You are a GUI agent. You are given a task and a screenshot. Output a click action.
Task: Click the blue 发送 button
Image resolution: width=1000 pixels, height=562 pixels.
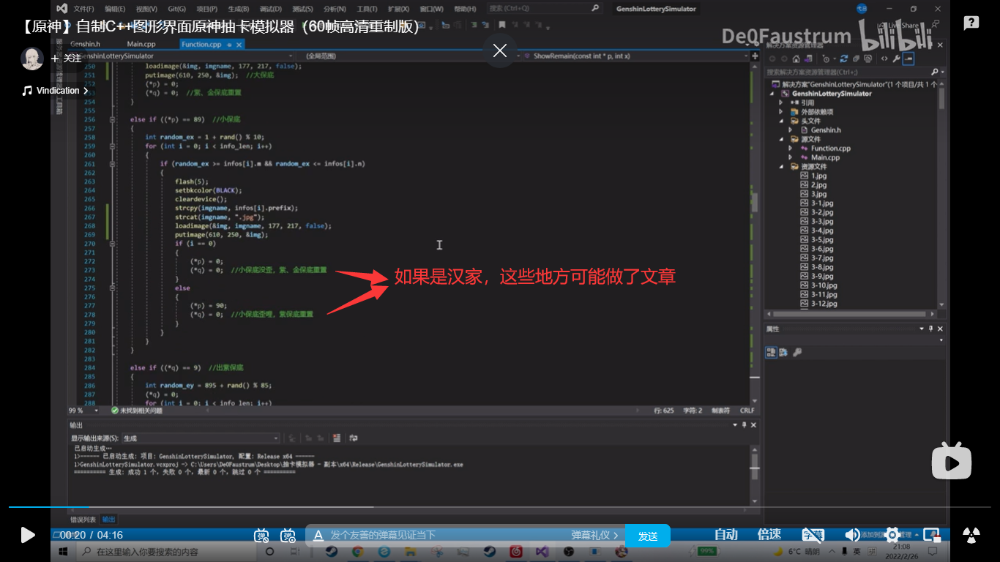pos(648,536)
